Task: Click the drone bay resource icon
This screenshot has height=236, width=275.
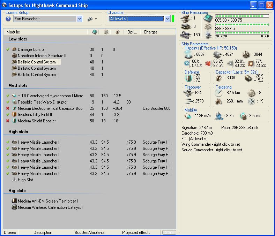Action: pyautogui.click(x=208, y=35)
